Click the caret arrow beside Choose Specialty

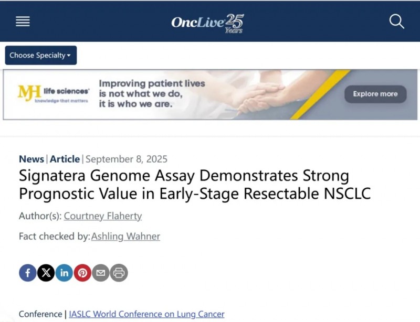(69, 56)
